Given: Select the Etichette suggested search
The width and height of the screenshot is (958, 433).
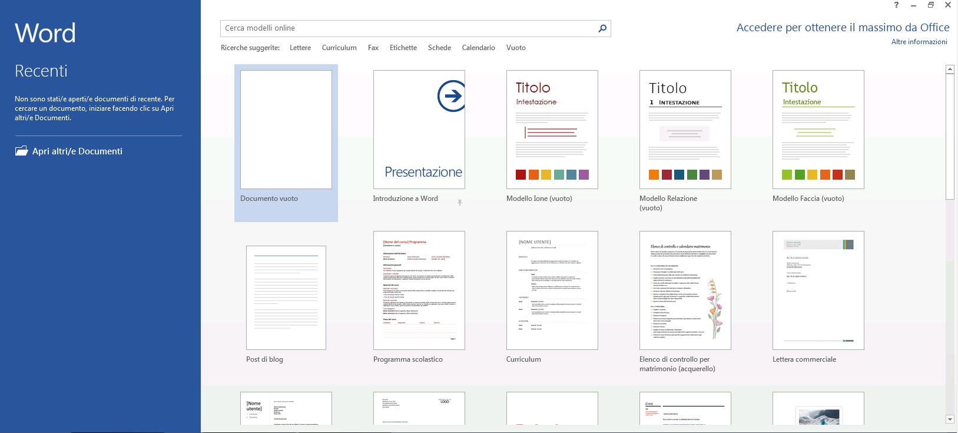Looking at the screenshot, I should coord(403,48).
